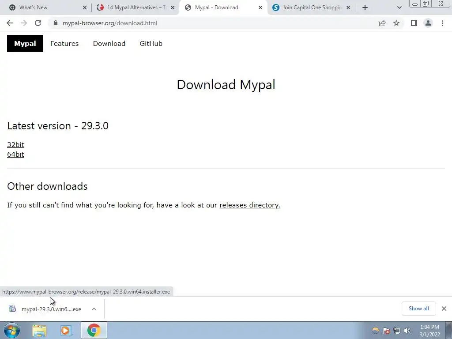Open network status tray icon
This screenshot has width=452, height=339.
click(397, 331)
